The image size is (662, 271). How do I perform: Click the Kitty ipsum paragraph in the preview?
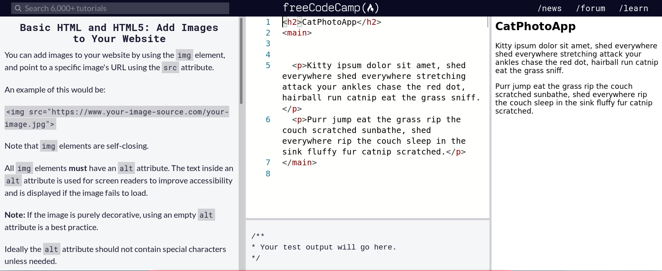[576, 58]
